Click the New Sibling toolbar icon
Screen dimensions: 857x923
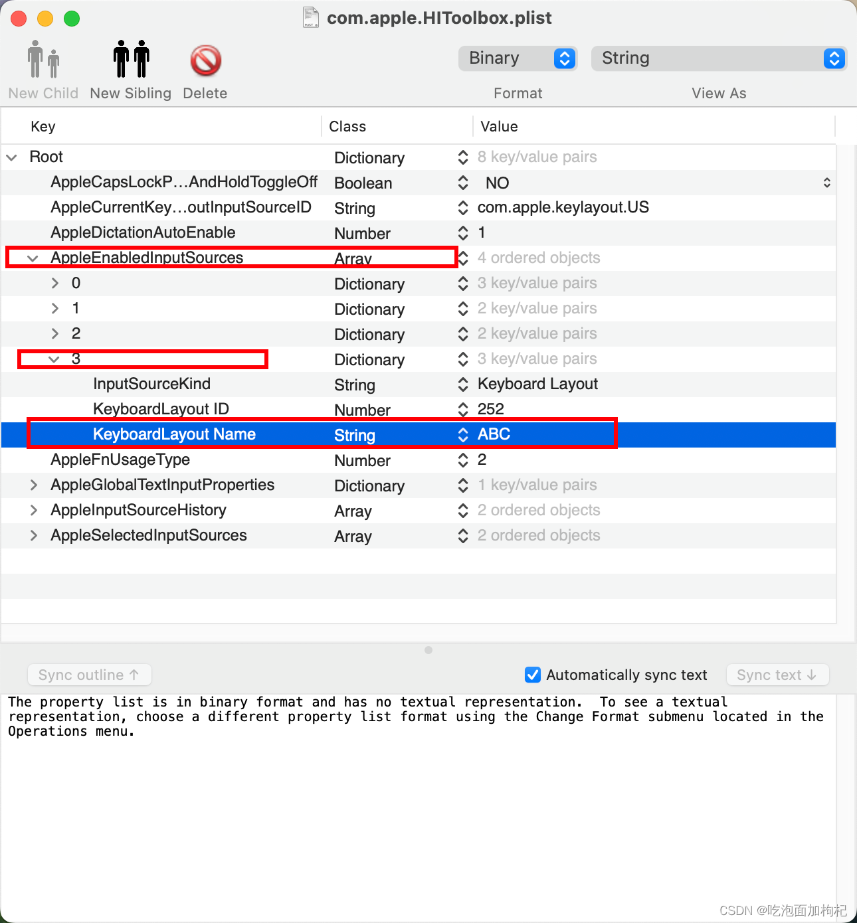pos(131,60)
